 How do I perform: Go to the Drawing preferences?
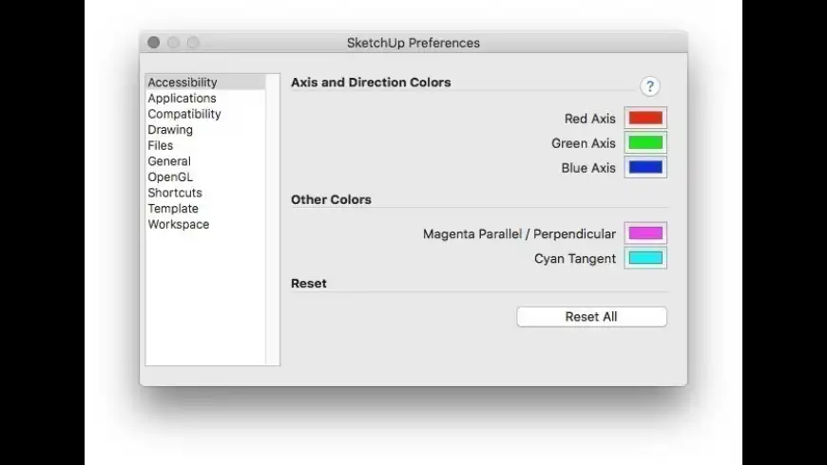tap(170, 130)
